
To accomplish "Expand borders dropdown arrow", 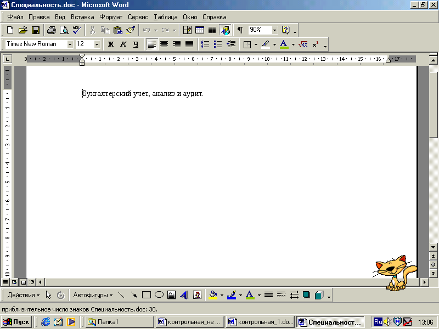I will tap(256, 44).
